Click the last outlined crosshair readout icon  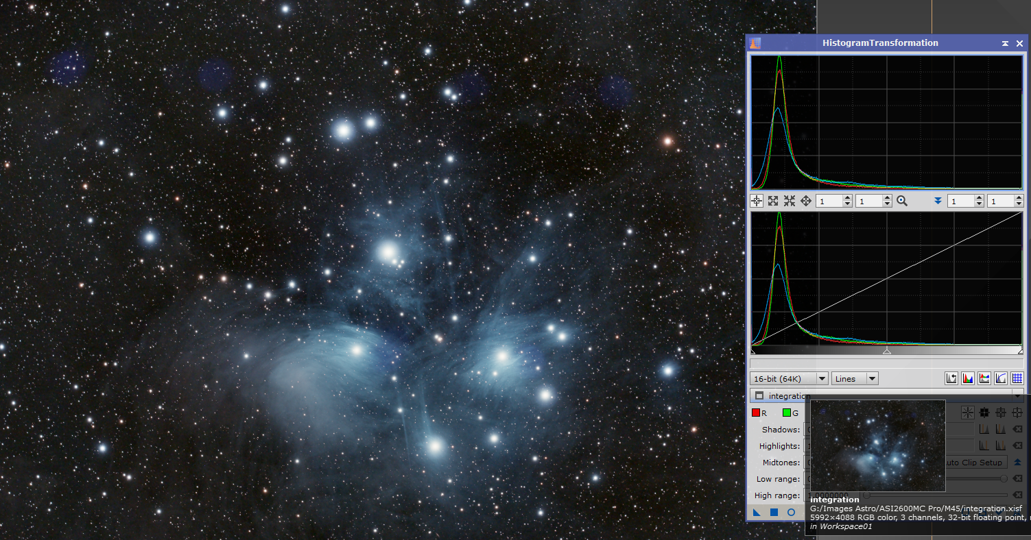(1017, 413)
